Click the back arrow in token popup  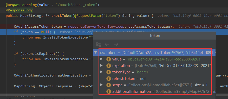pos(107,44)
